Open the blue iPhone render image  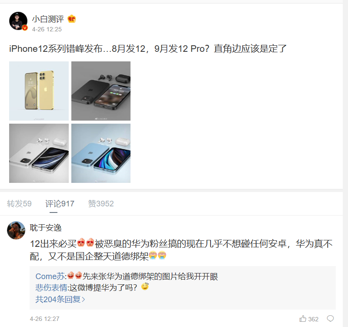[x=101, y=153]
